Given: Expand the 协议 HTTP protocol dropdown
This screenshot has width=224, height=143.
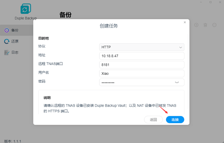Looking at the screenshot, I should 142,47.
